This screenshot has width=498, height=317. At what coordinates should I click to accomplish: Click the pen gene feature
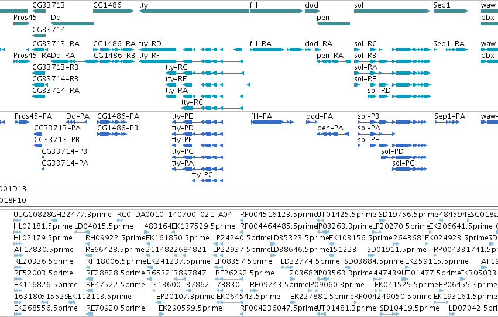(333, 23)
